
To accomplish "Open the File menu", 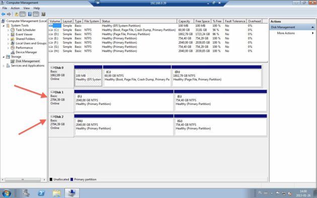I will pyautogui.click(x=5, y=8).
